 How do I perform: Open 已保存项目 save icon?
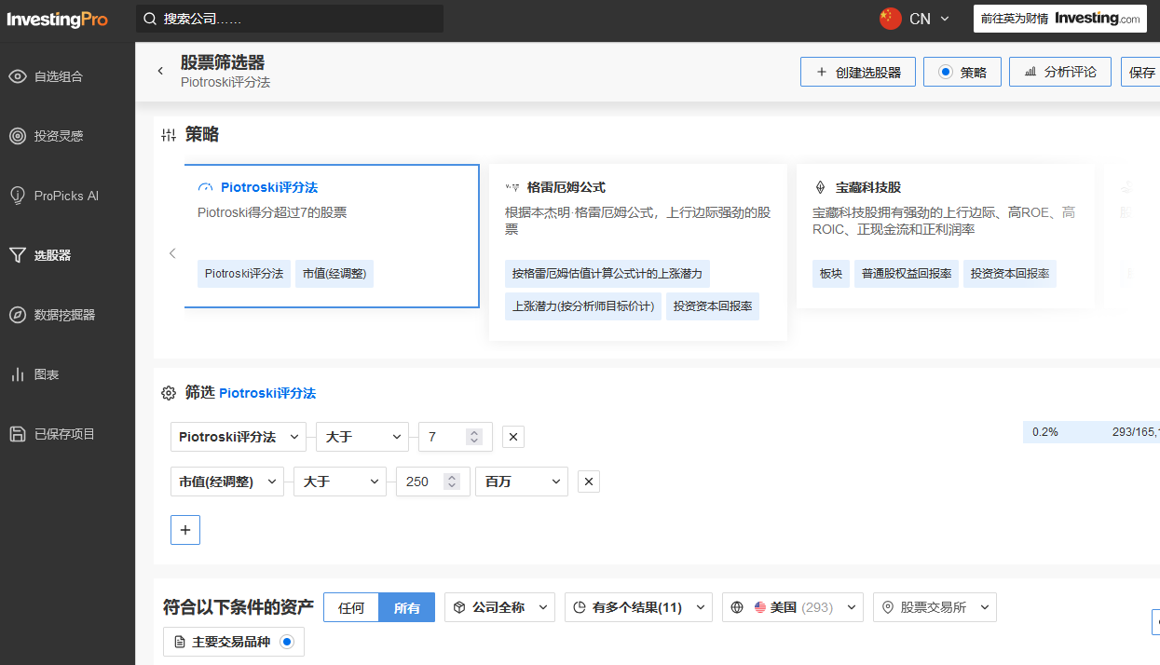18,434
